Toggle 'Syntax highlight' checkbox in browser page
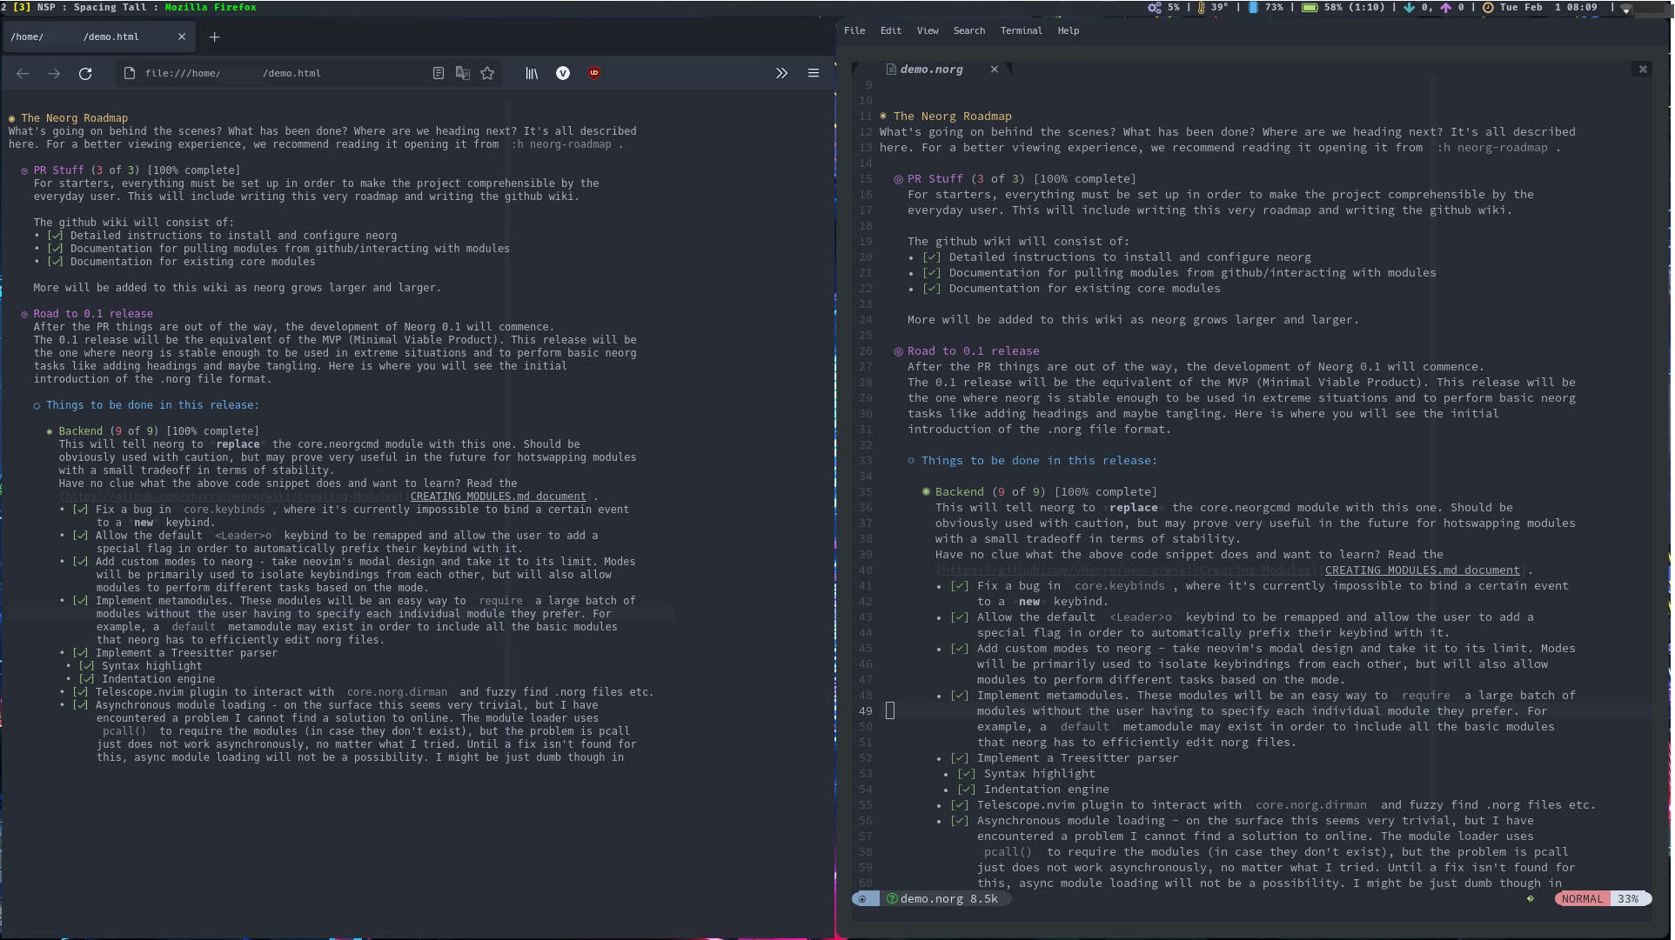Viewport: 1675px width, 940px height. [87, 666]
